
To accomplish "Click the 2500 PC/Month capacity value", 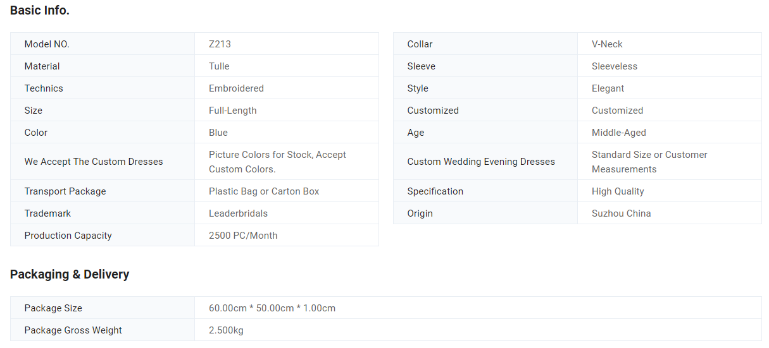I will tap(243, 236).
